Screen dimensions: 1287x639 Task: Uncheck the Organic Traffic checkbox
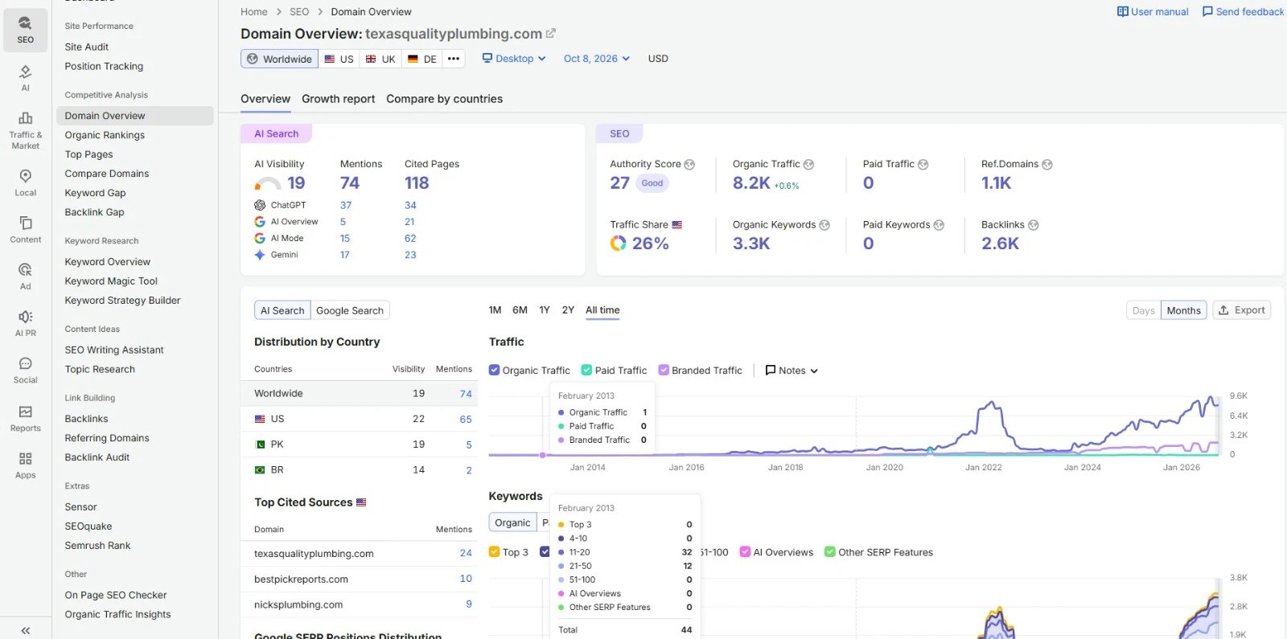[x=494, y=370]
